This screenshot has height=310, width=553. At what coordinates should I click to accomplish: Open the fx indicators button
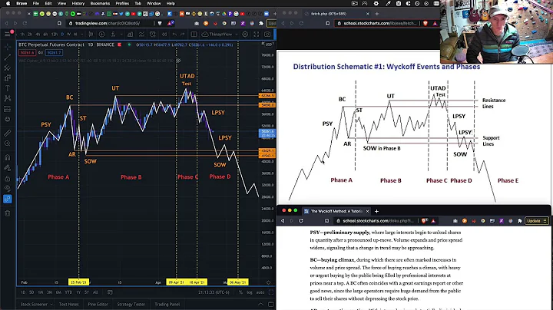pyautogui.click(x=113, y=35)
